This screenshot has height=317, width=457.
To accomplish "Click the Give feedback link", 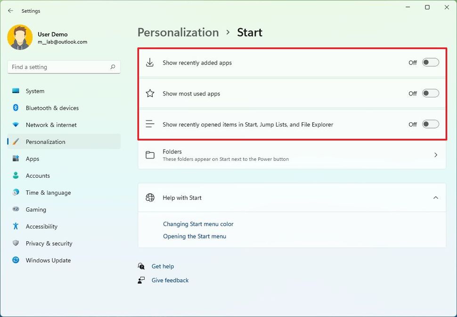I will [170, 280].
